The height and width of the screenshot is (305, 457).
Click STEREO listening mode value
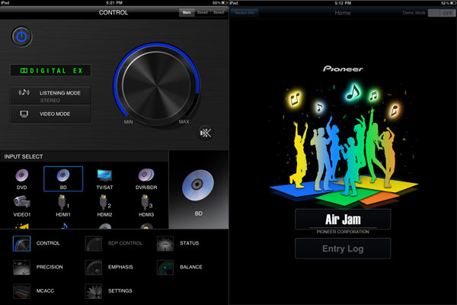tap(50, 101)
